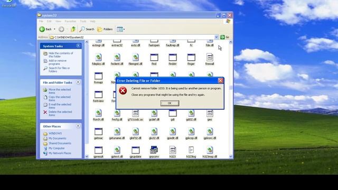Select the ftsrch.dll file icon
Screen dimensions: 338x190
98,113
